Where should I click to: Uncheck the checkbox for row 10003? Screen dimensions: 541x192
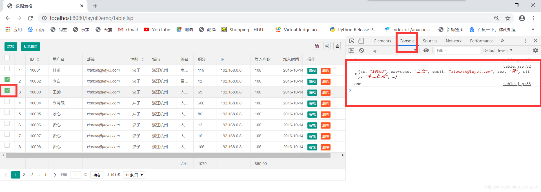click(x=7, y=90)
